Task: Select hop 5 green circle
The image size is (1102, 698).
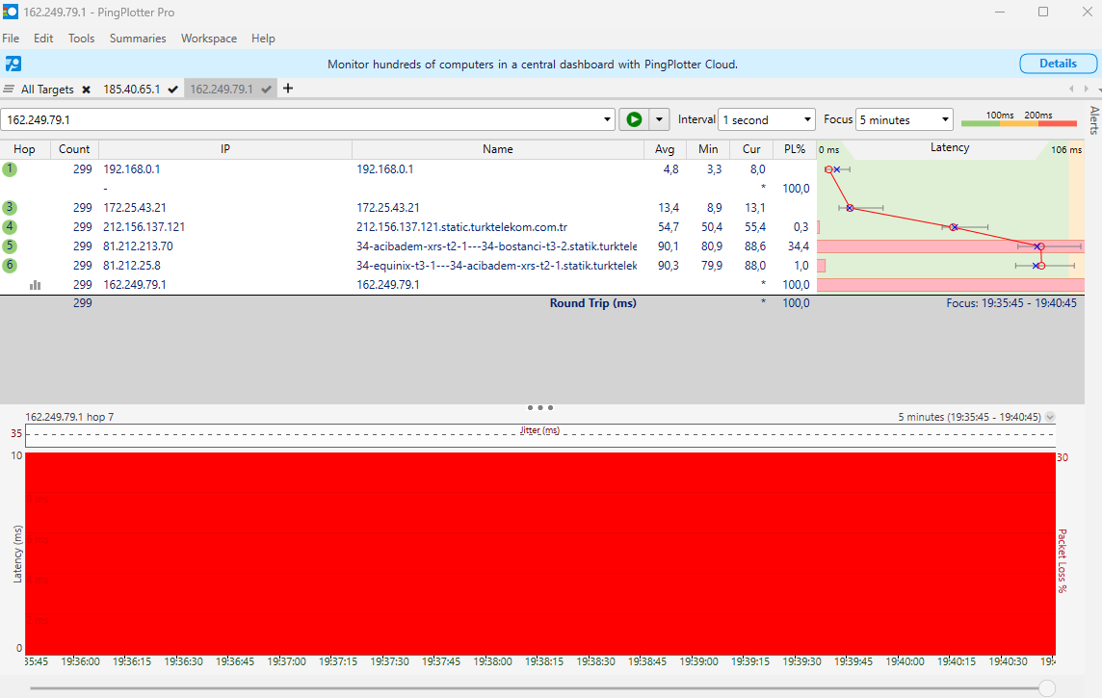Action: point(10,246)
